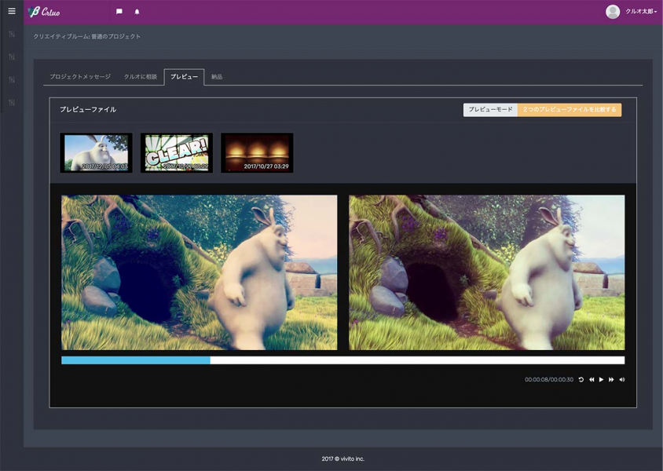Restart the video with the replay icon

tap(581, 380)
